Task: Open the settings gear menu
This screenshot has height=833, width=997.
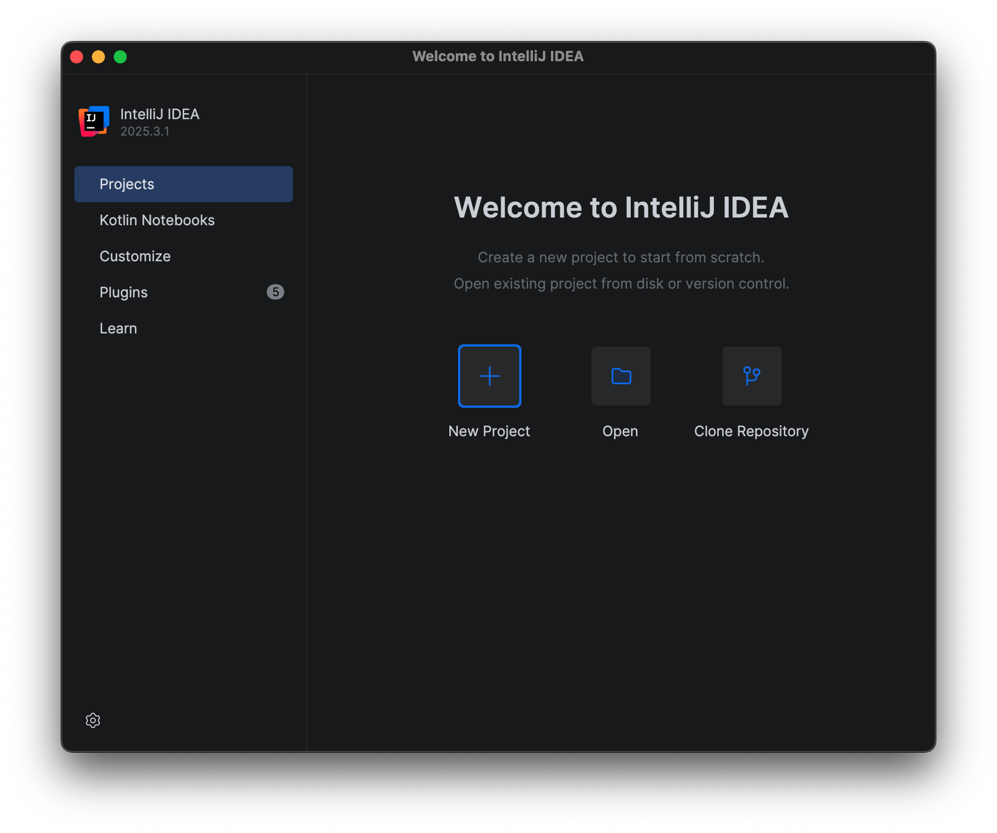Action: pos(93,720)
